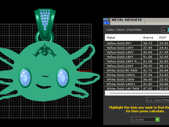The height and width of the screenshot is (127, 169).
Task: Select the pavé-set pendant bail
Action: [45, 24]
